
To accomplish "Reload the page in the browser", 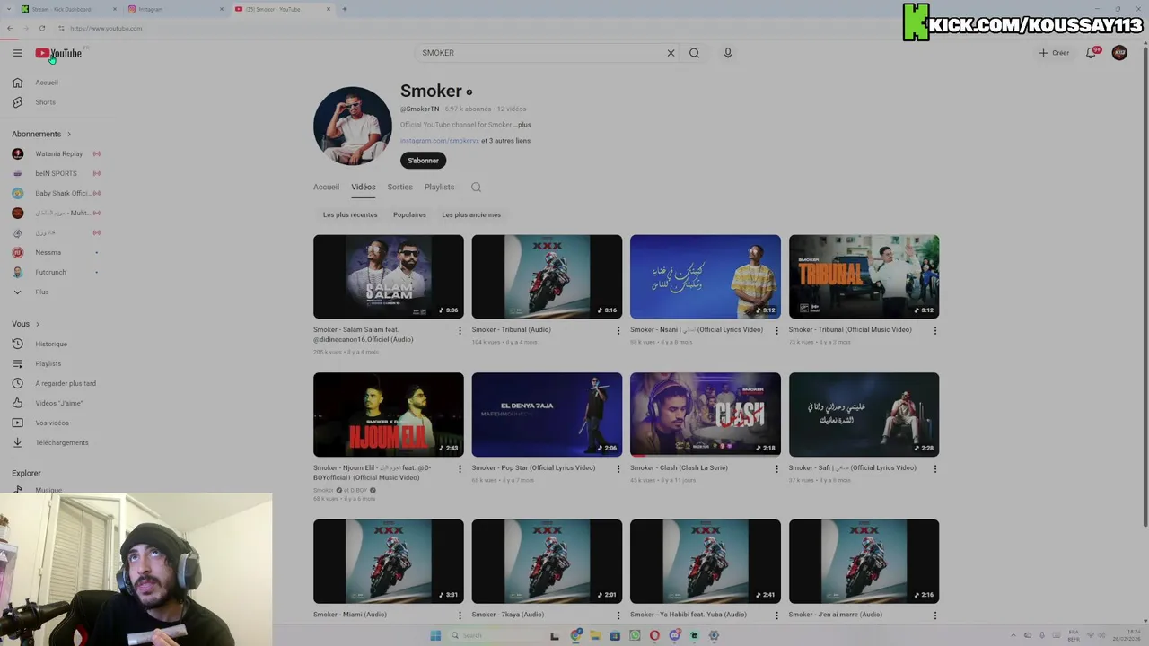I will [x=42, y=28].
